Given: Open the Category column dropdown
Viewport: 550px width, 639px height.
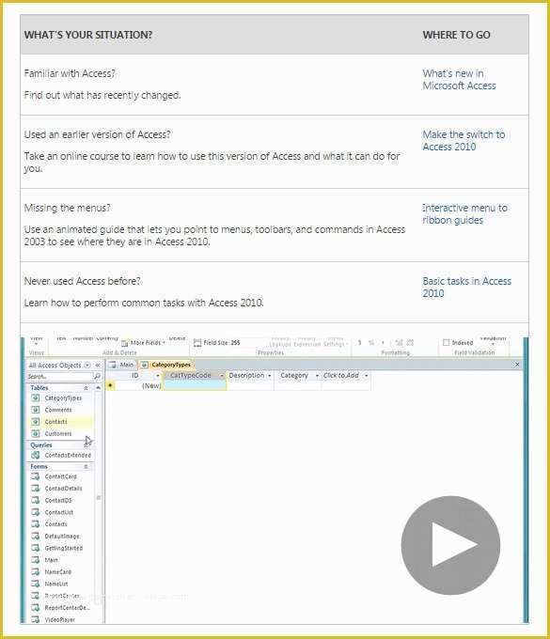Looking at the screenshot, I should (x=317, y=376).
